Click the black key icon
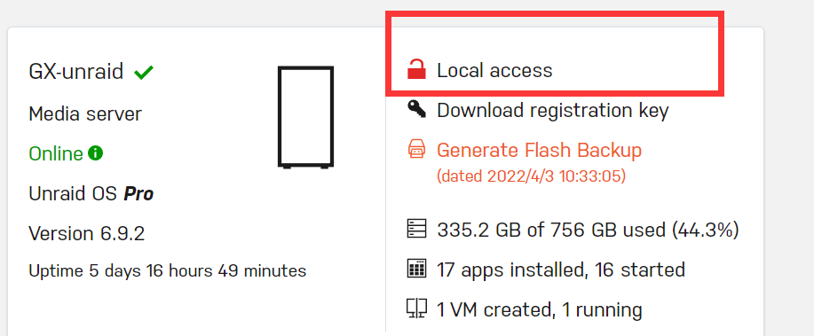Image resolution: width=814 pixels, height=336 pixels. point(416,109)
